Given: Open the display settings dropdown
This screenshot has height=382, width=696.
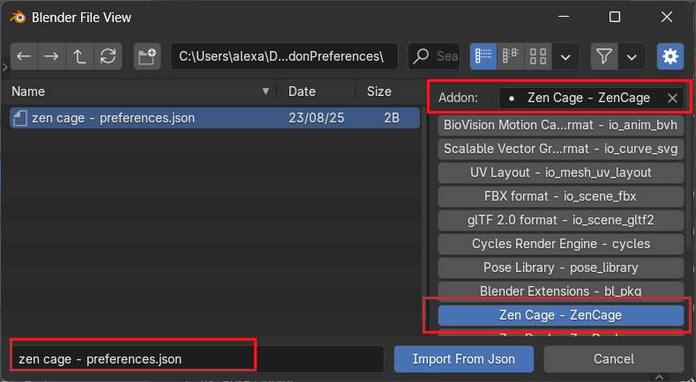Looking at the screenshot, I should coord(565,56).
